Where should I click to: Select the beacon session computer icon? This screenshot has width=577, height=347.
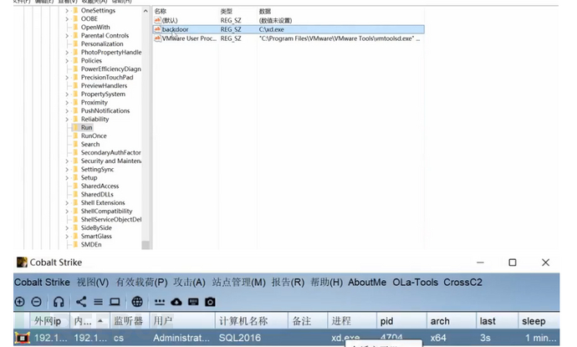click(22, 338)
